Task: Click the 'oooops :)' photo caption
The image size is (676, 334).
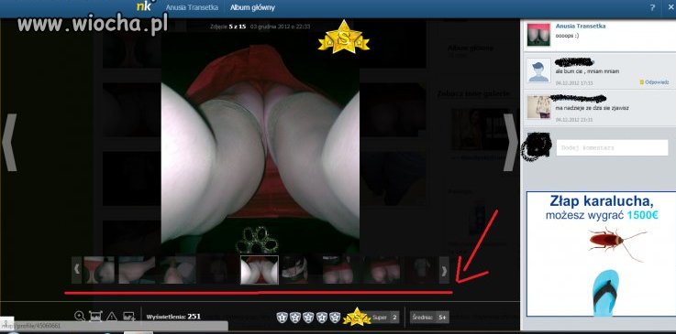Action: coord(567,35)
